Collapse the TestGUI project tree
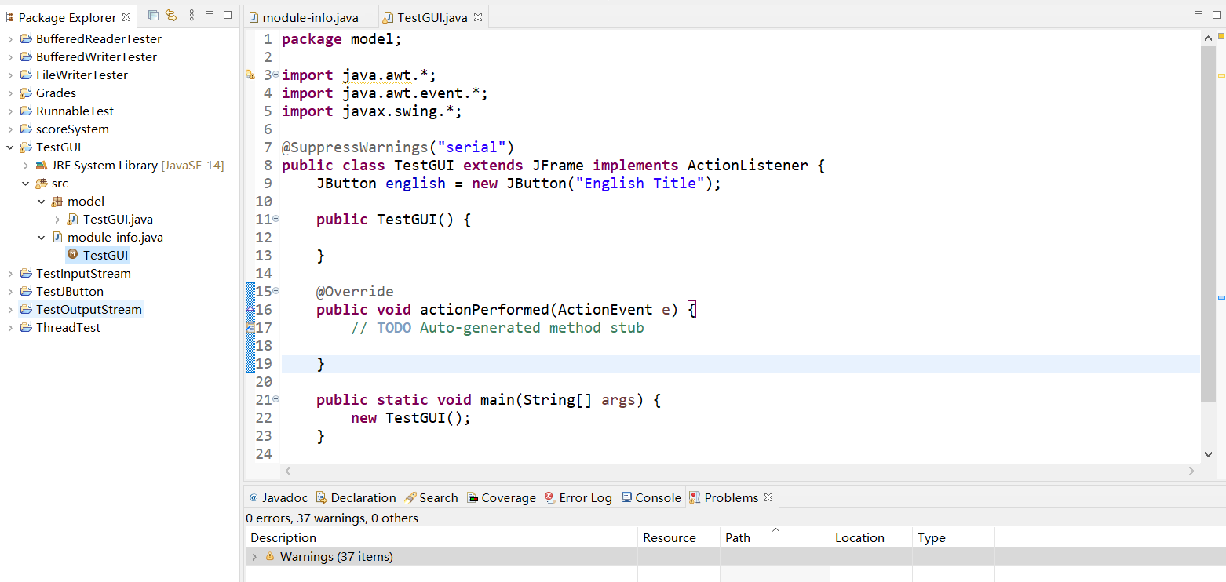 [9, 147]
